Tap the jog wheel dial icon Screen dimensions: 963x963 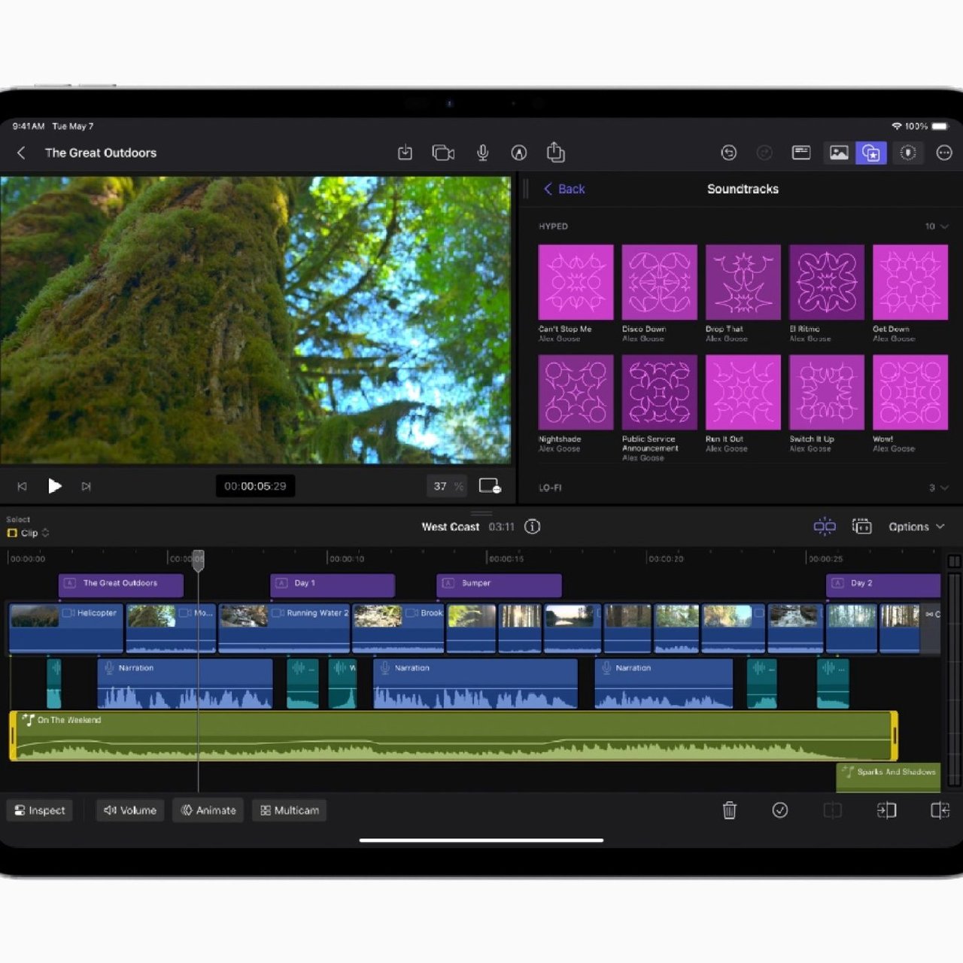coord(908,153)
